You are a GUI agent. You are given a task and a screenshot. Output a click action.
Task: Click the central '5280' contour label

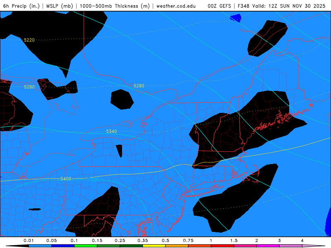(139, 86)
